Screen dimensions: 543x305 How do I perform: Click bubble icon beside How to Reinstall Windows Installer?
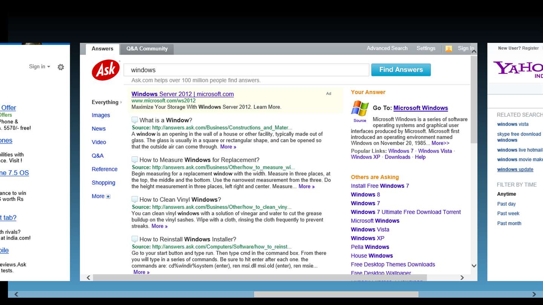click(x=135, y=239)
